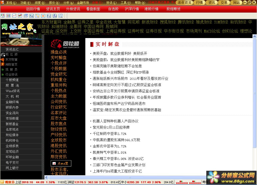Click the F12 trading icon

pyautogui.click(x=49, y=16)
